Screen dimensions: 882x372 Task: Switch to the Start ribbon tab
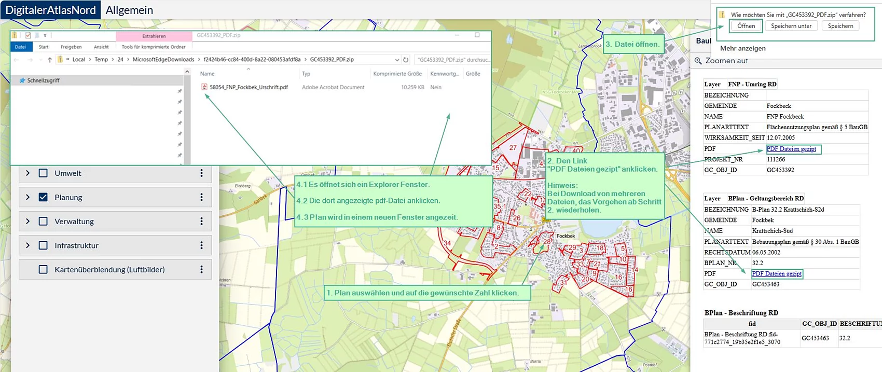click(44, 47)
